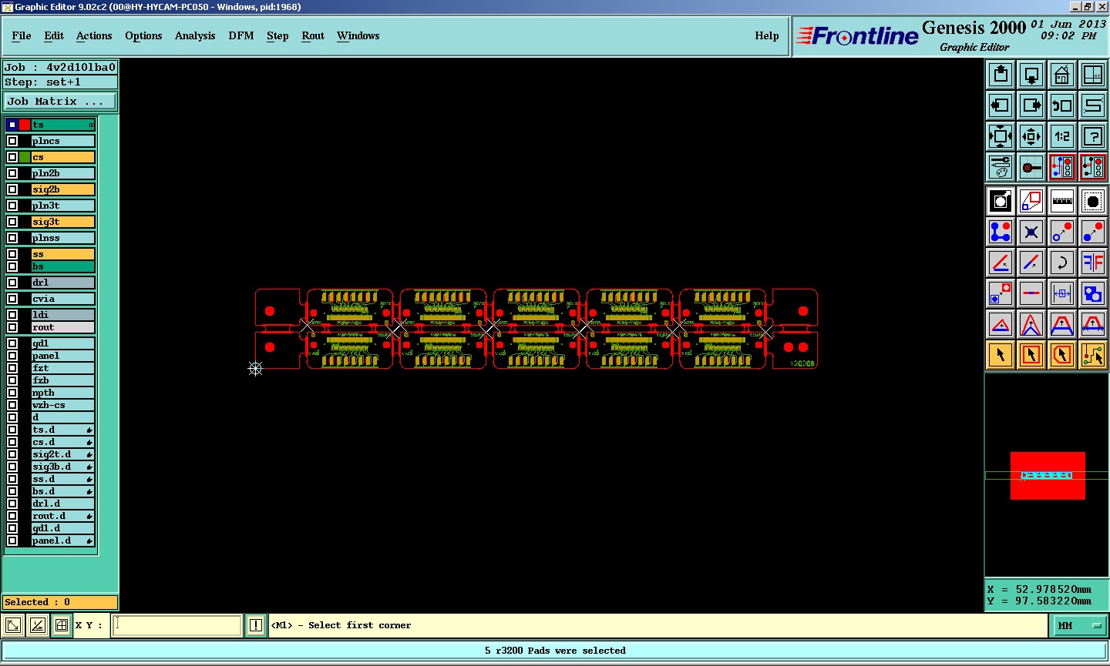Click the first traffic-light netlist icon

pyautogui.click(x=1062, y=167)
